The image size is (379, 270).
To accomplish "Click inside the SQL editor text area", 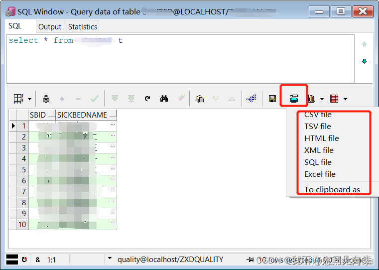I will (x=180, y=59).
